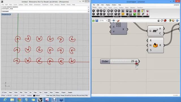Select the Circle parameter icon in Geometry panel
This screenshot has height=102, width=181.
98,11
